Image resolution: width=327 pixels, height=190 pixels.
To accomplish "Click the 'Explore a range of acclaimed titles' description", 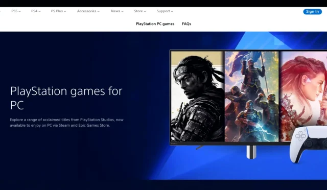I will 67,123.
